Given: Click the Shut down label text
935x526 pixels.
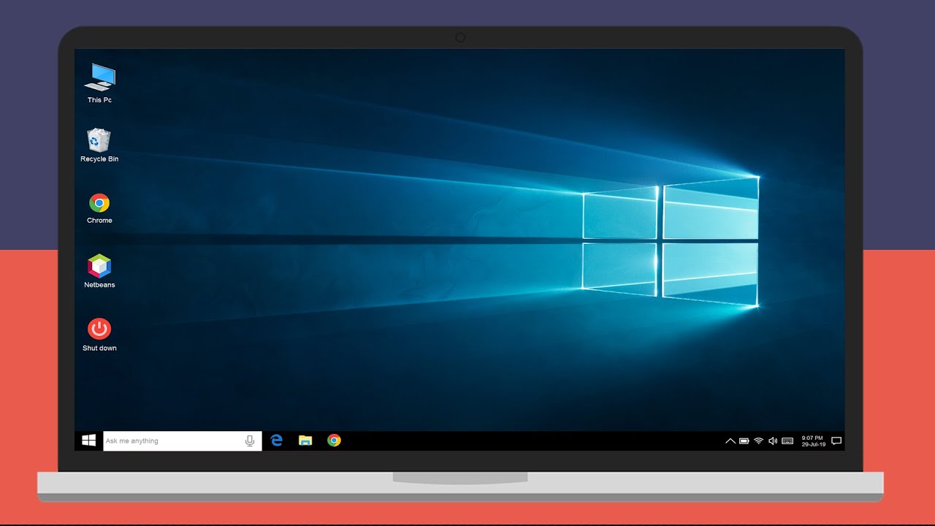Looking at the screenshot, I should tap(99, 348).
